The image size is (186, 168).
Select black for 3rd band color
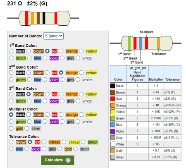(x=11, y=94)
